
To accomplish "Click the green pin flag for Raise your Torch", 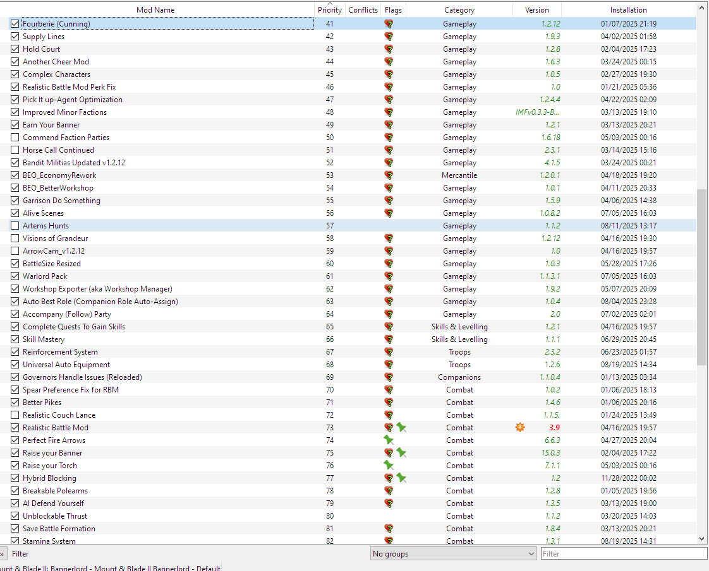I will coord(389,466).
